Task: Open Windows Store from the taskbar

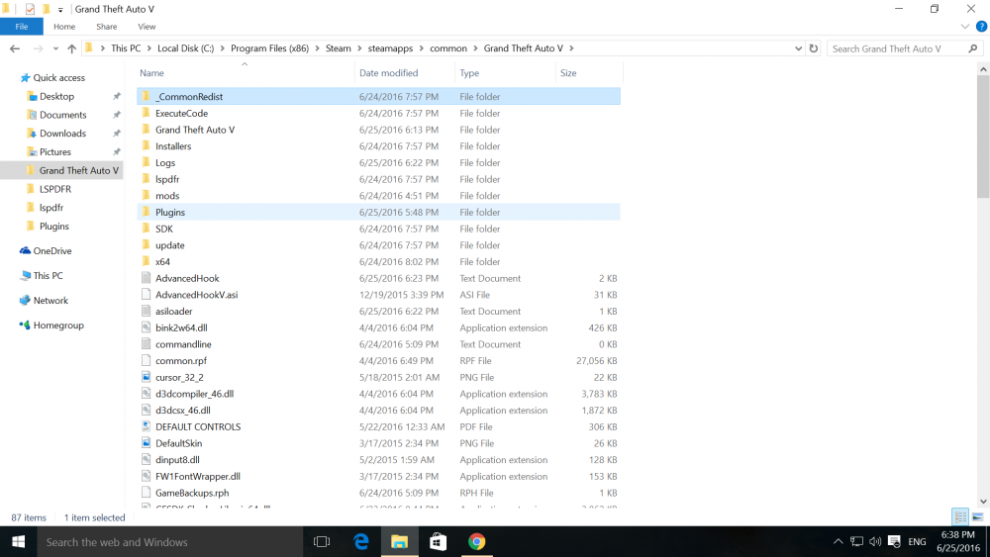Action: point(439,542)
